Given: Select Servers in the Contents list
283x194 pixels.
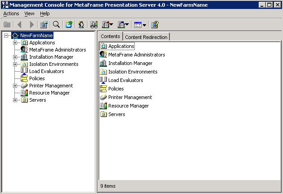Looking at the screenshot, I should (x=117, y=114).
